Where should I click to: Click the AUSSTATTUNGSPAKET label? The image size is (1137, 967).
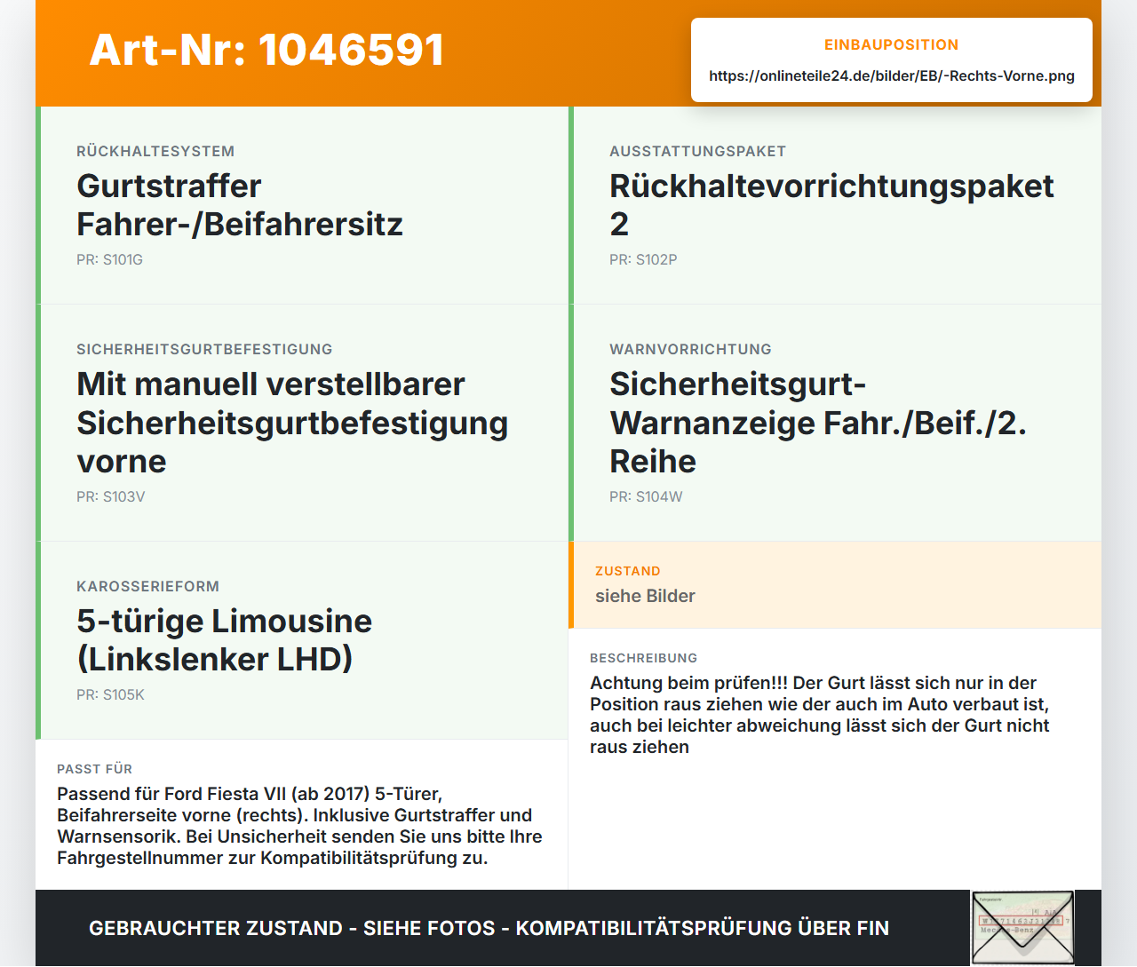click(697, 151)
